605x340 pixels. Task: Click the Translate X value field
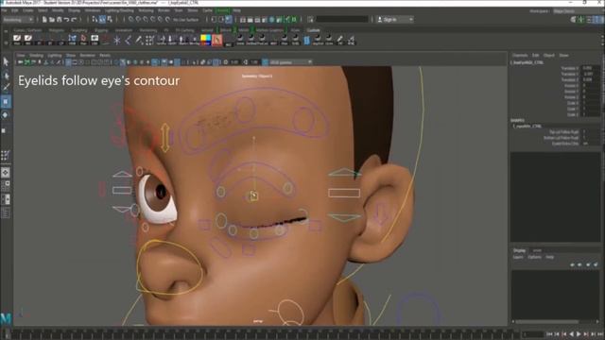tap(591, 68)
